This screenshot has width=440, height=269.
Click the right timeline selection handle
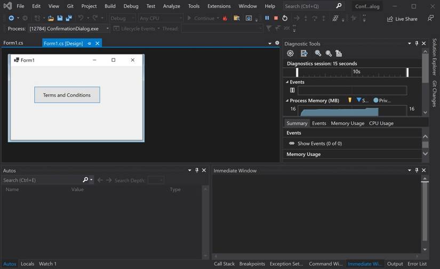pos(407,72)
